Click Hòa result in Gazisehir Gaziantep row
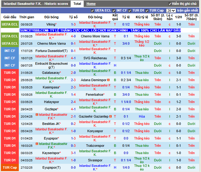This screenshot has height=172, width=201. point(142,116)
